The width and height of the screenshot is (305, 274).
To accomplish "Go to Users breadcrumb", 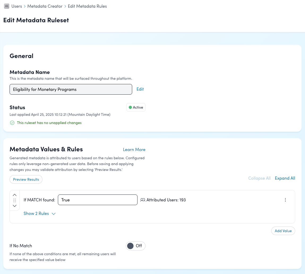I will pyautogui.click(x=17, y=6).
